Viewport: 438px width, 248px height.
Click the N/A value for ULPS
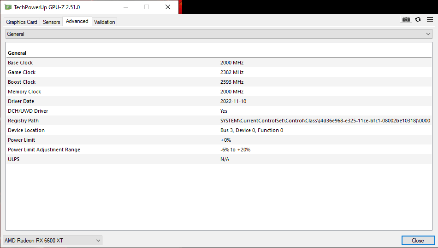click(225, 159)
